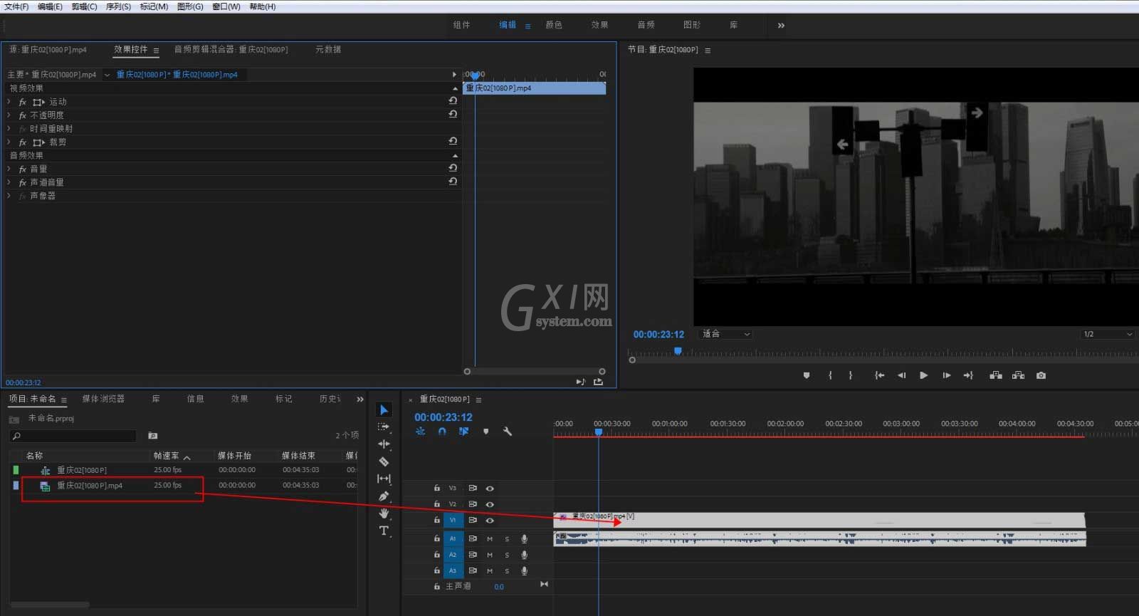The height and width of the screenshot is (616, 1139).
Task: Switch to Audio Clip Mixer tab
Action: click(231, 50)
